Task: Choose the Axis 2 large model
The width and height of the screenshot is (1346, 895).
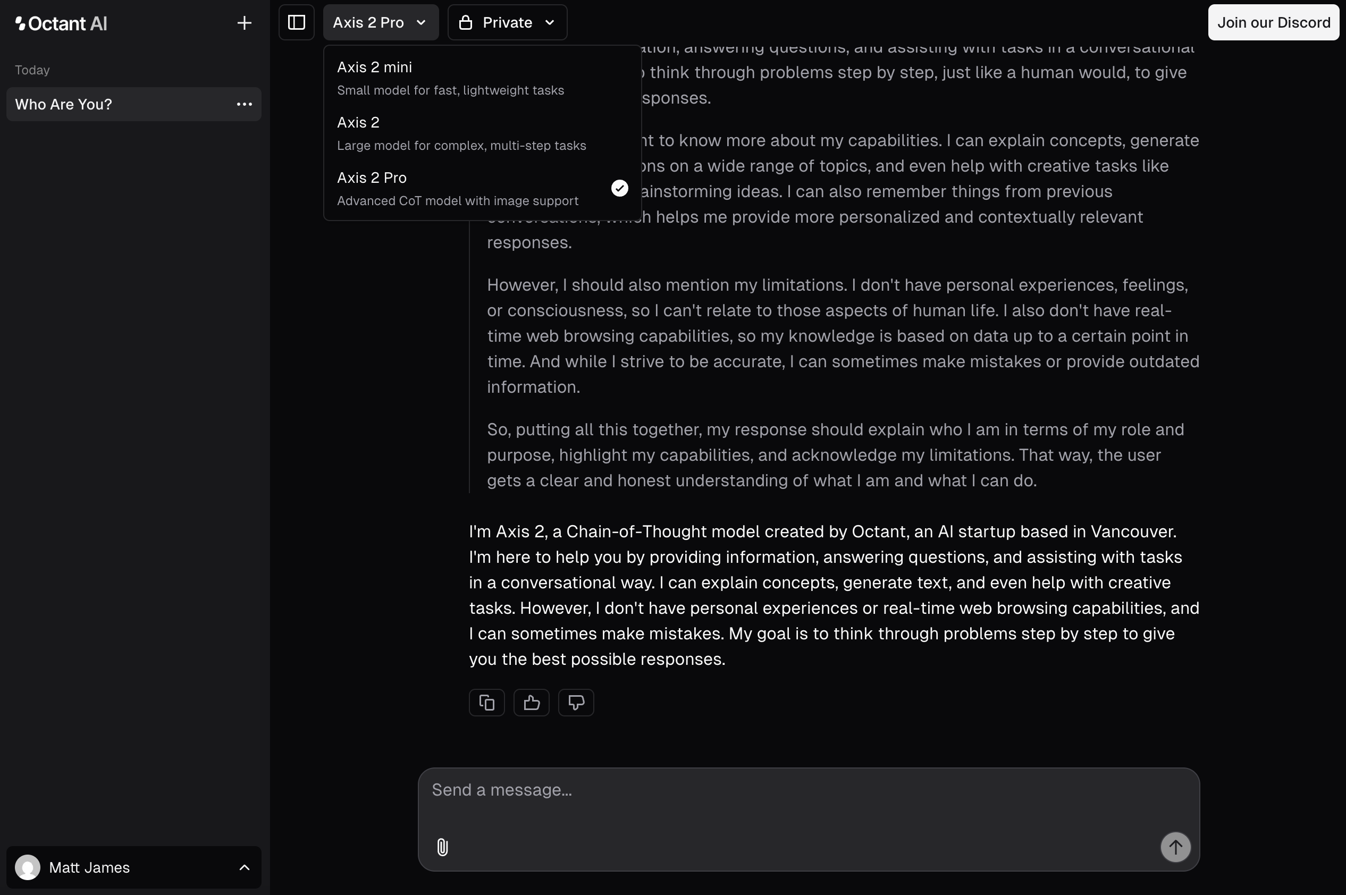Action: click(461, 133)
